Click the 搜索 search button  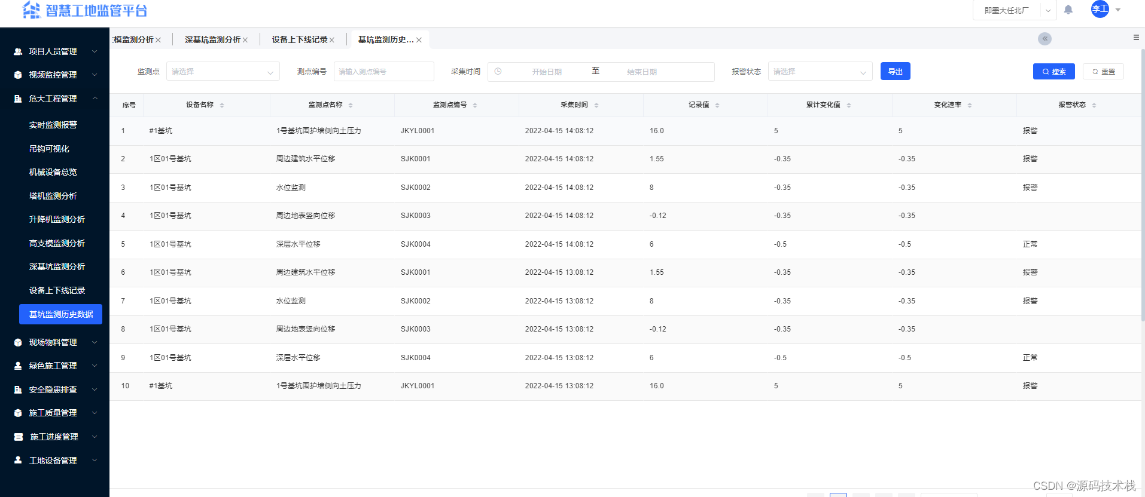tap(1054, 71)
